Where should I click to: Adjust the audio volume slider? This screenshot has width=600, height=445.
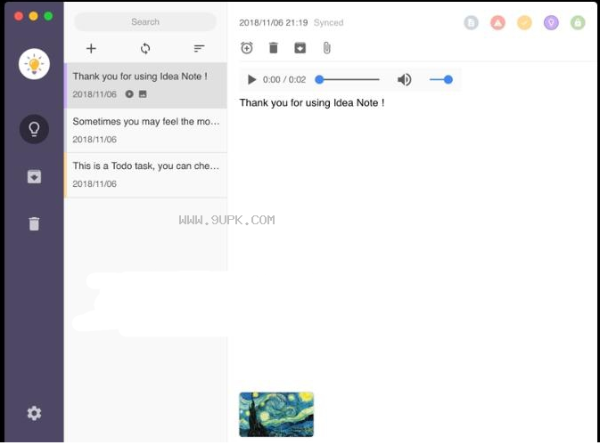441,79
